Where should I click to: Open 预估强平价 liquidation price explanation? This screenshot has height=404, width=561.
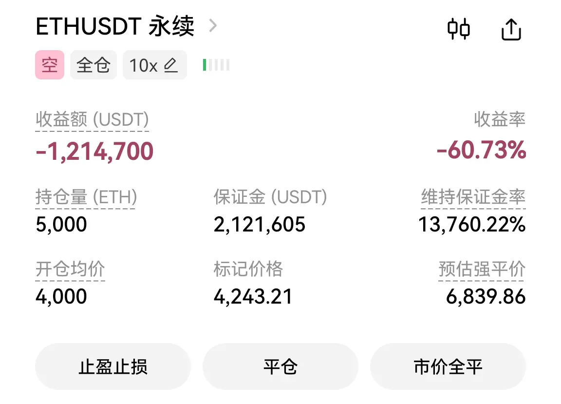pyautogui.click(x=482, y=269)
